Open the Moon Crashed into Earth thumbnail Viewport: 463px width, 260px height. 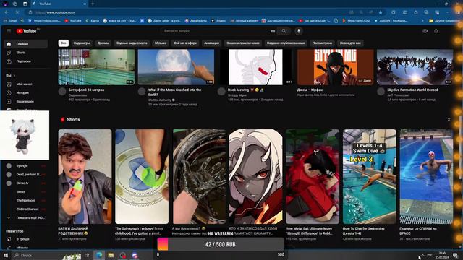176,67
